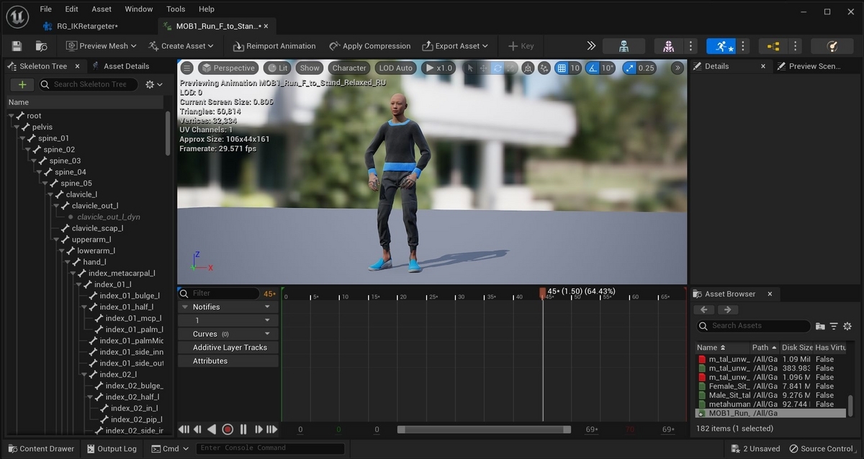The image size is (864, 459).
Task: Click Apply Compression
Action: point(369,46)
